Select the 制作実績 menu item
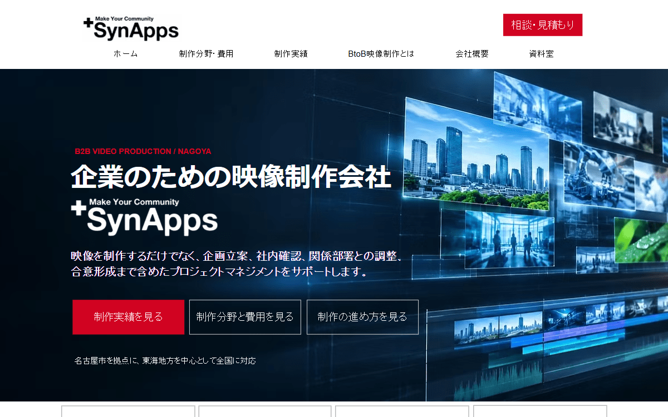 pos(291,54)
